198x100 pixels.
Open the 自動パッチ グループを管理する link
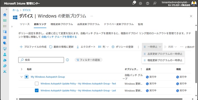click(x=59, y=37)
